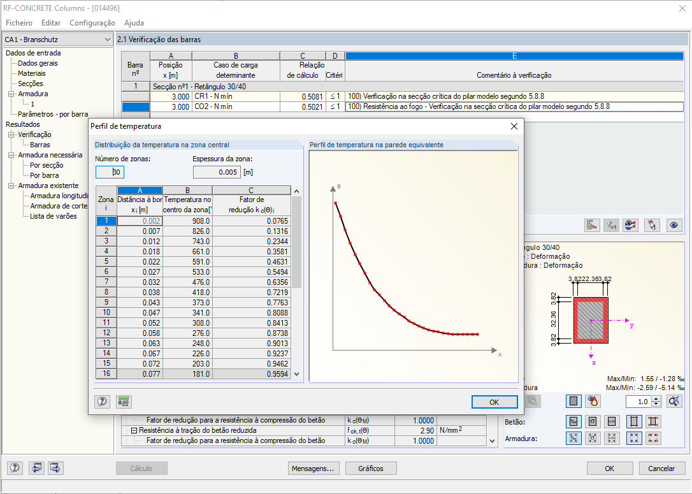Click zone table scrollbar up arrow
This screenshot has width=692, height=494.
pyautogui.click(x=296, y=191)
